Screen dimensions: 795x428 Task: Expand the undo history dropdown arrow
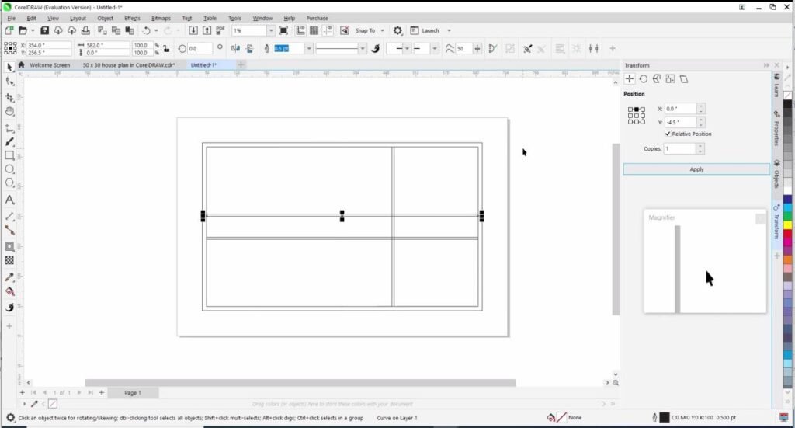tap(156, 30)
